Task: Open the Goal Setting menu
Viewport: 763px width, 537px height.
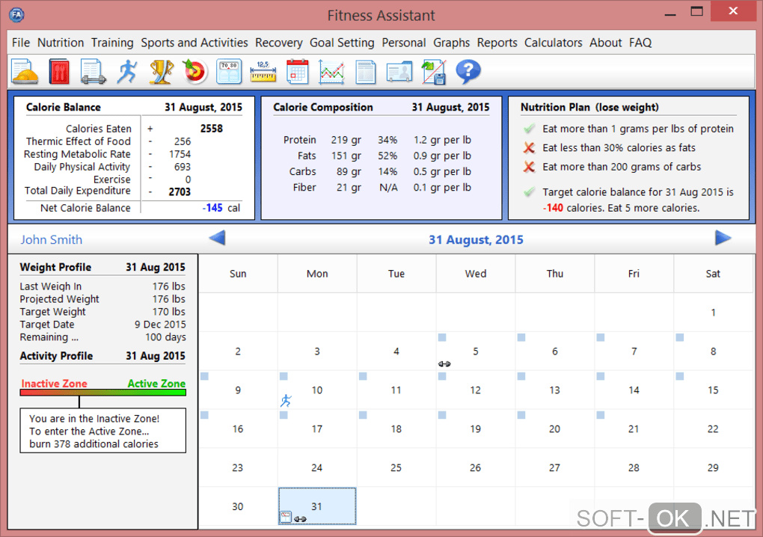Action: tap(342, 43)
